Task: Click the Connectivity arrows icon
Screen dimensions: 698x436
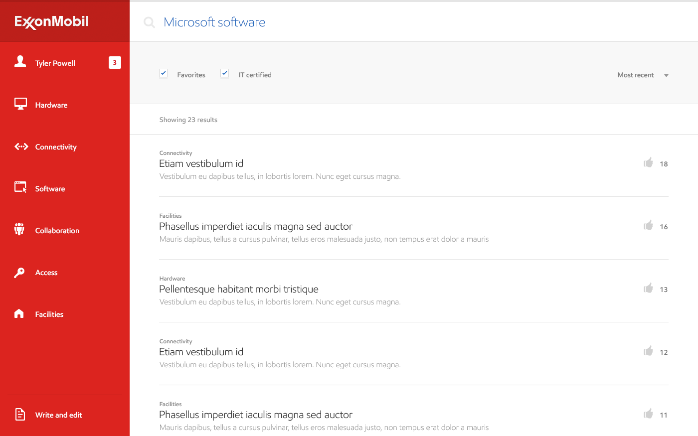Action: coord(21,146)
